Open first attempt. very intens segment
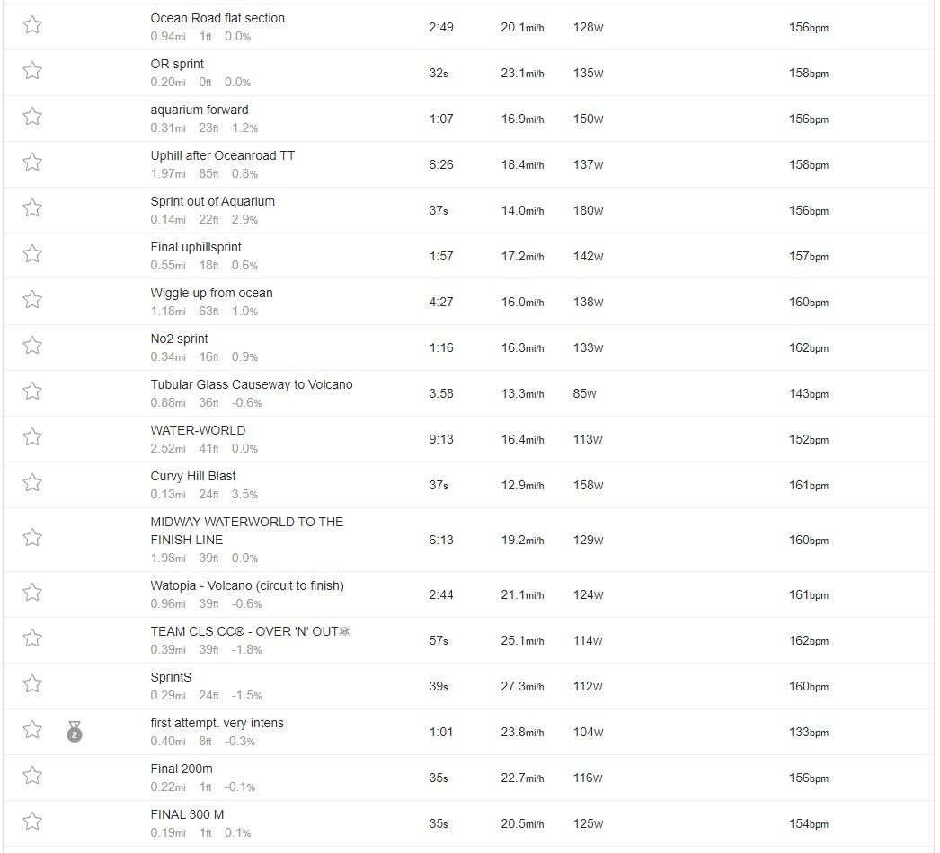This screenshot has width=940, height=853. [217, 723]
